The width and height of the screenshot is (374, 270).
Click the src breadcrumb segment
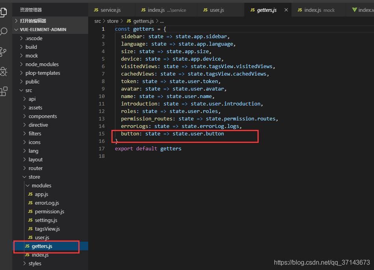[x=98, y=21]
